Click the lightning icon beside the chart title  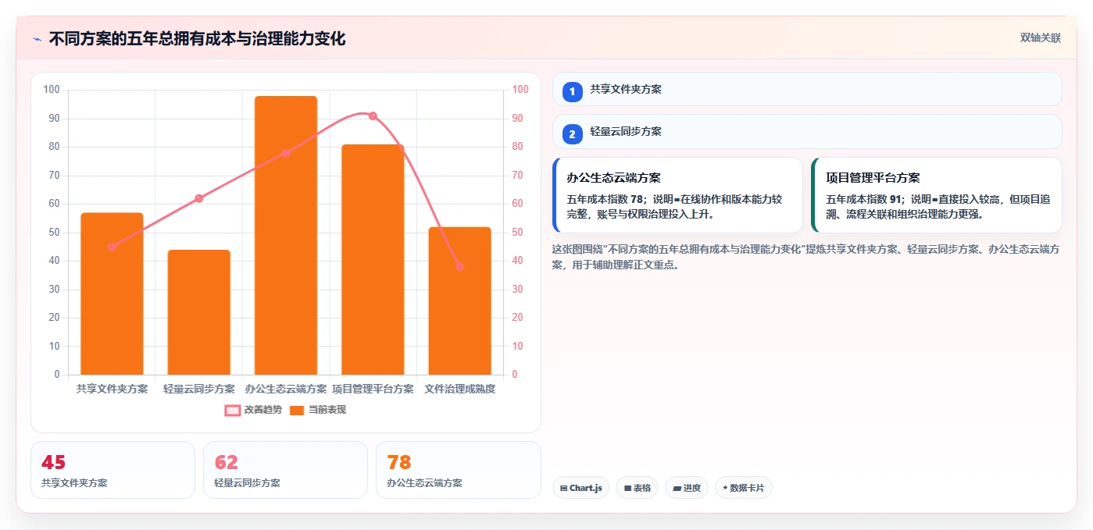pyautogui.click(x=37, y=39)
